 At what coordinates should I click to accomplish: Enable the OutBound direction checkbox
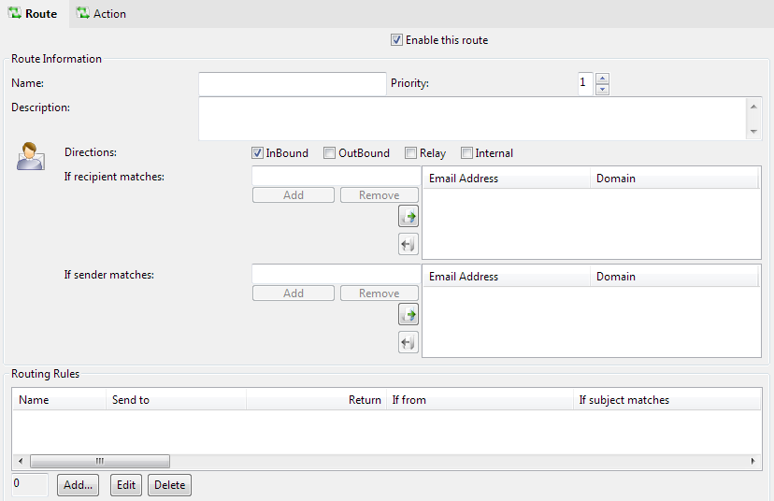click(329, 153)
